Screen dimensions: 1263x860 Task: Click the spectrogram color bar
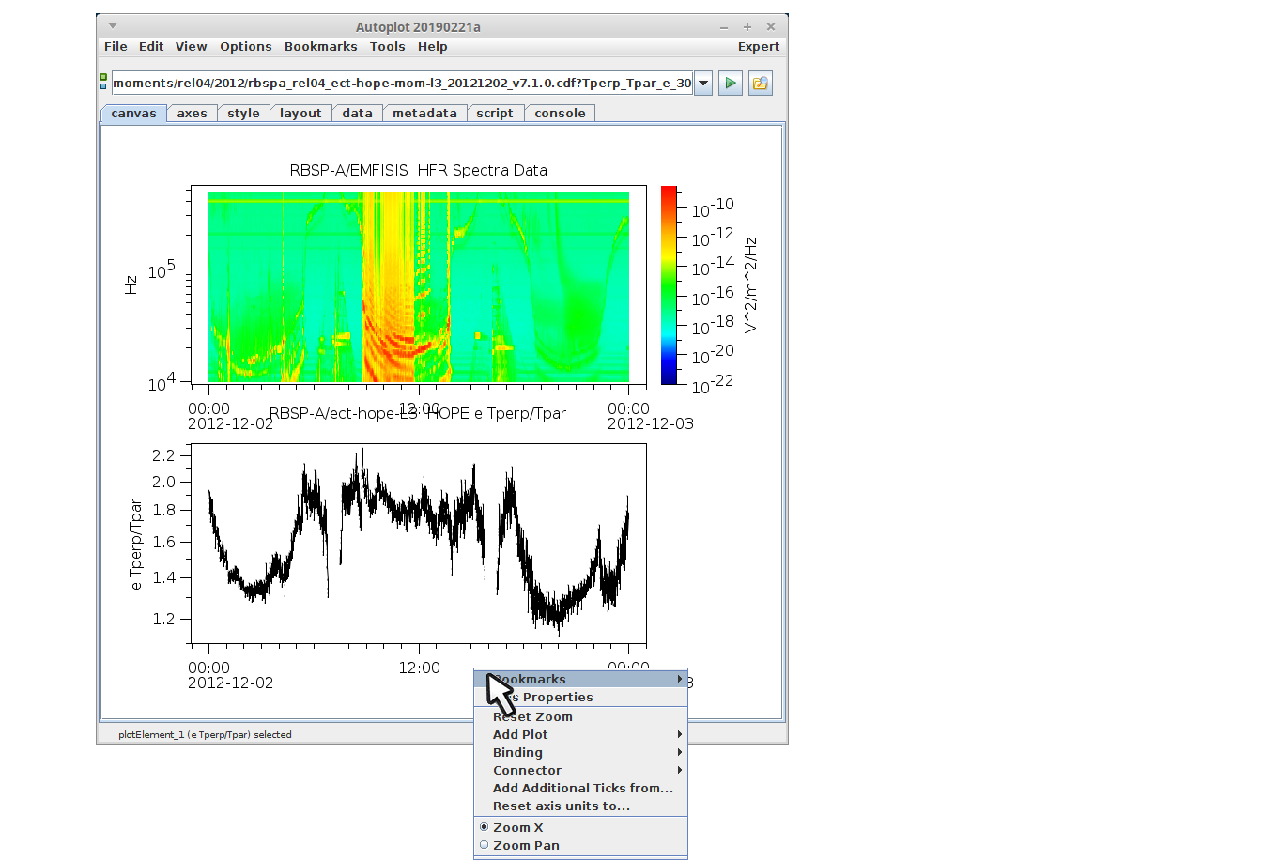point(669,285)
